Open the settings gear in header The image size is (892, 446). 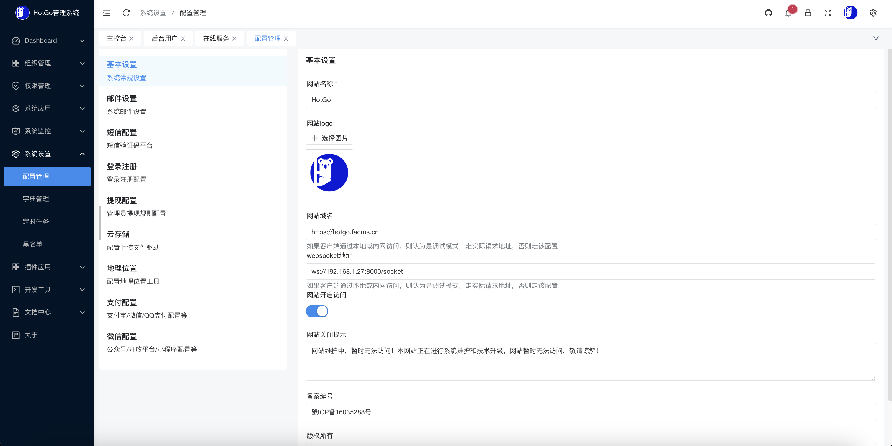(873, 13)
